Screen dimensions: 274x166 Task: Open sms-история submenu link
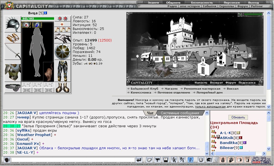pos(190,6)
